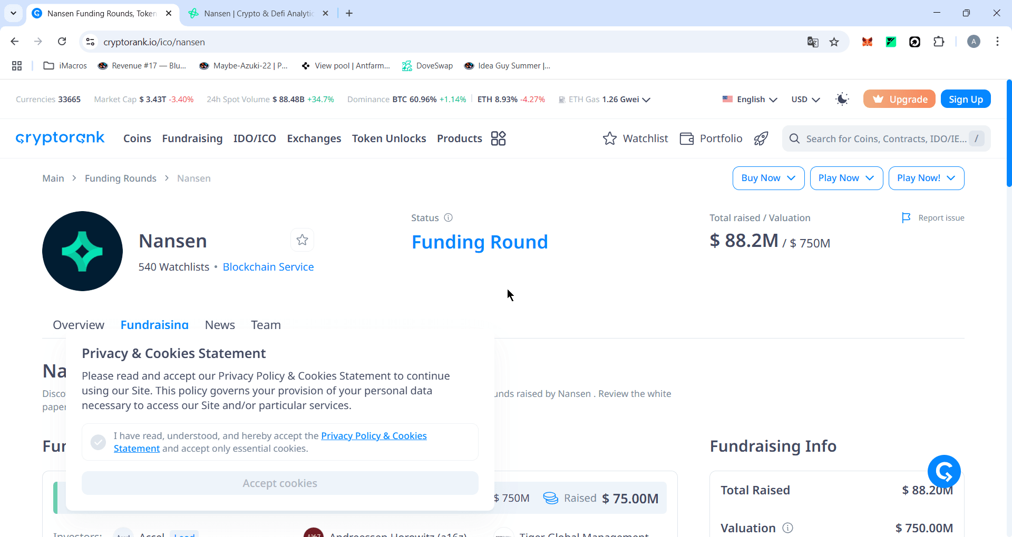The height and width of the screenshot is (537, 1012).
Task: Select the Fundraising page tab
Action: (x=154, y=325)
